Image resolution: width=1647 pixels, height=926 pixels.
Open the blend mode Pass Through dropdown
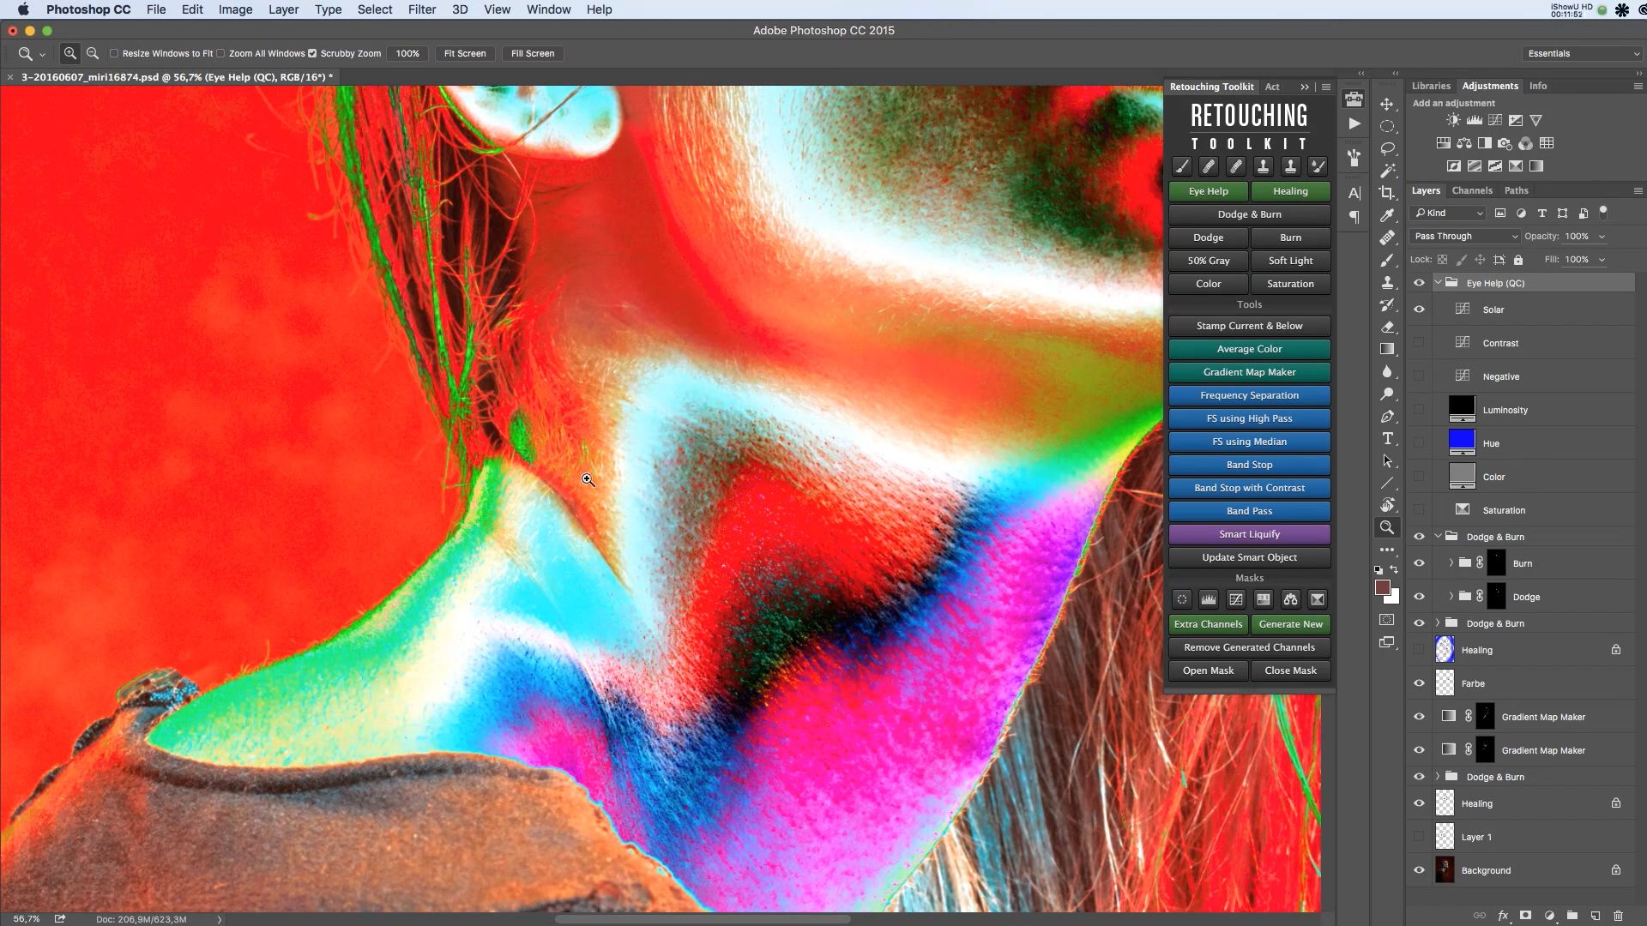point(1465,237)
